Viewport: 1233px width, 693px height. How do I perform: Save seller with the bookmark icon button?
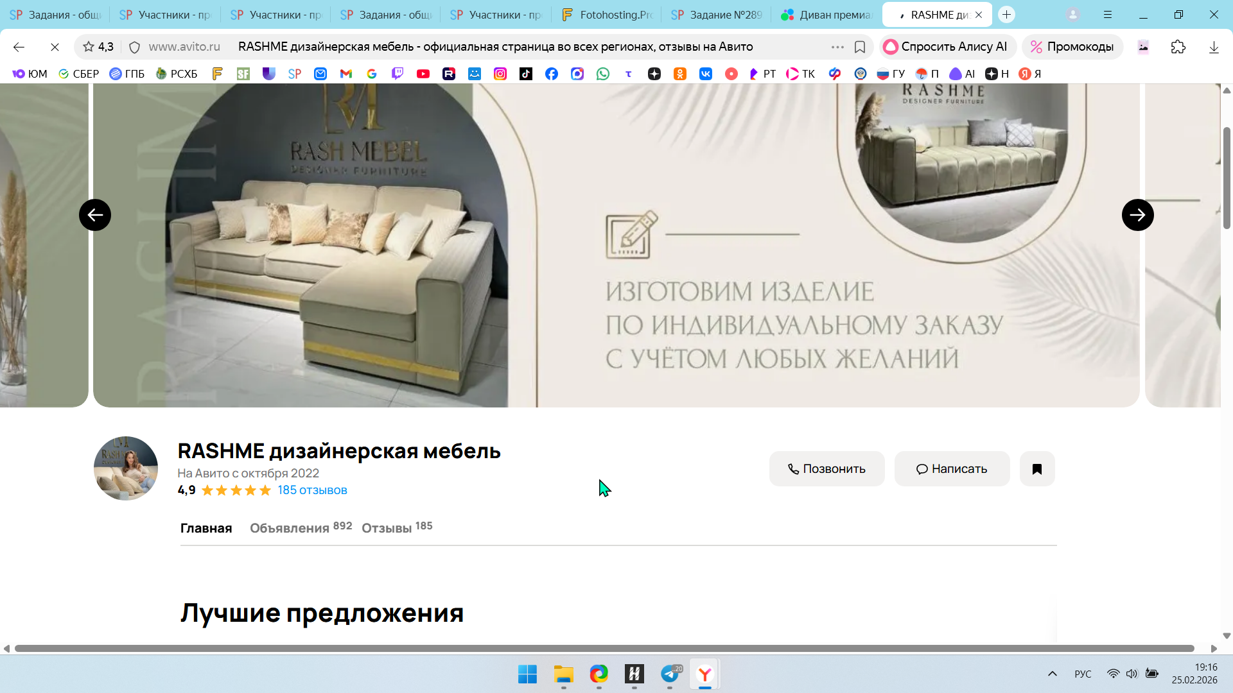click(1036, 469)
